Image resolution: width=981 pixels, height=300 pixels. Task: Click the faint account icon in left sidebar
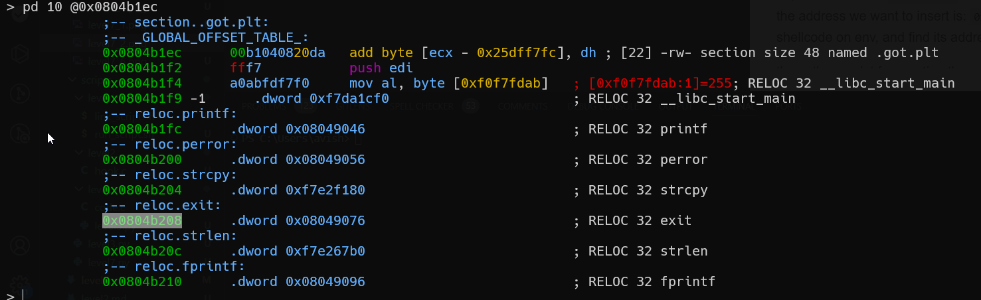pos(19,245)
